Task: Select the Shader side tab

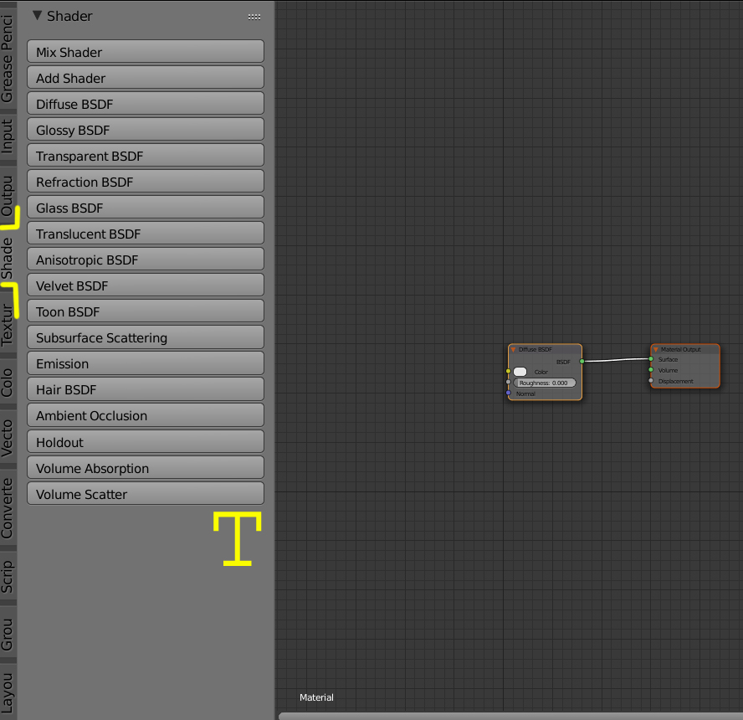Action: (8, 258)
